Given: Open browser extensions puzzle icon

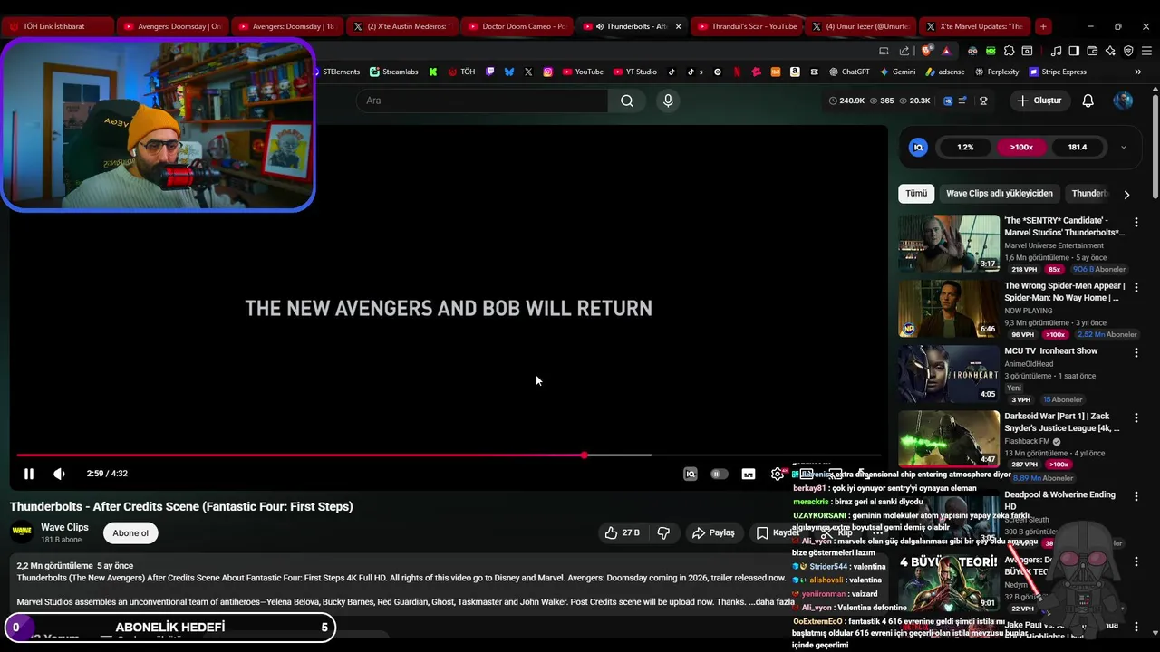Looking at the screenshot, I should [1009, 51].
